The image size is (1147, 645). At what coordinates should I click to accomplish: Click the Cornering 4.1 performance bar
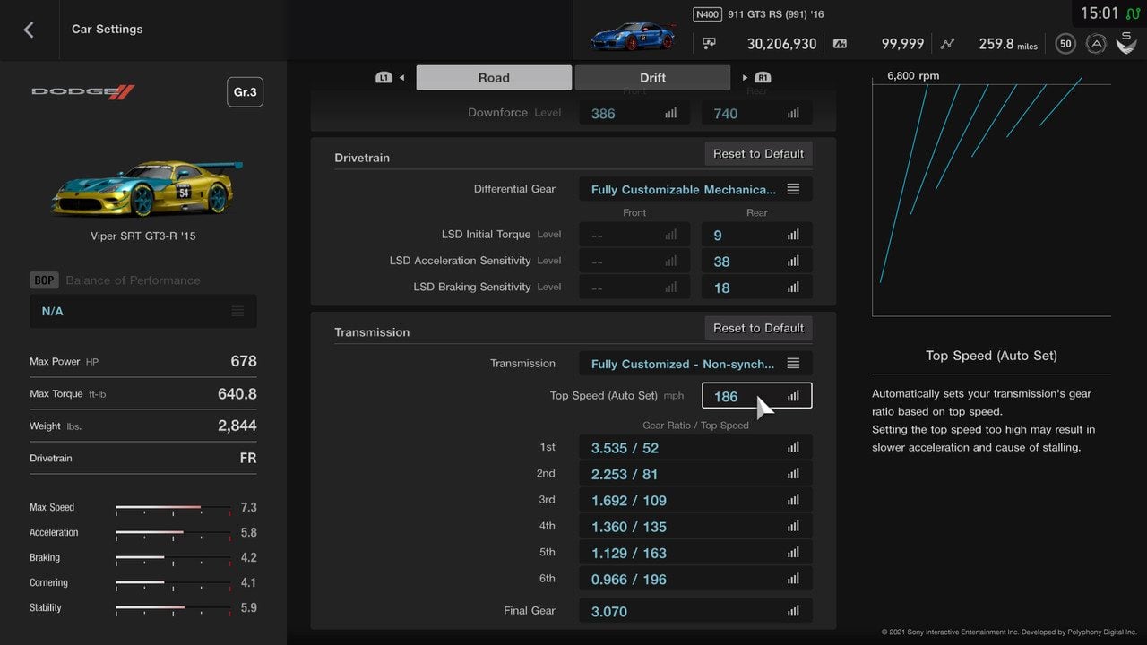tap(173, 583)
